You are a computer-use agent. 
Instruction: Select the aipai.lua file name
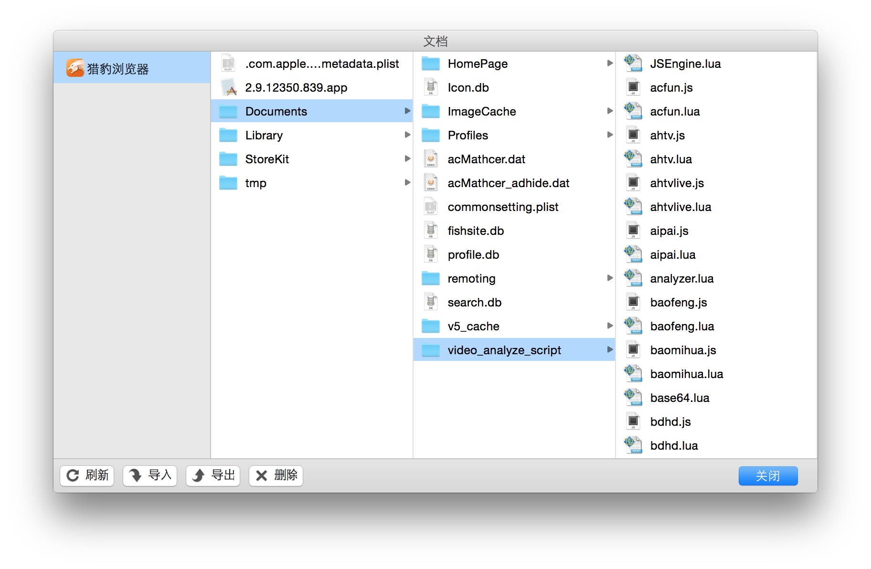(x=673, y=254)
